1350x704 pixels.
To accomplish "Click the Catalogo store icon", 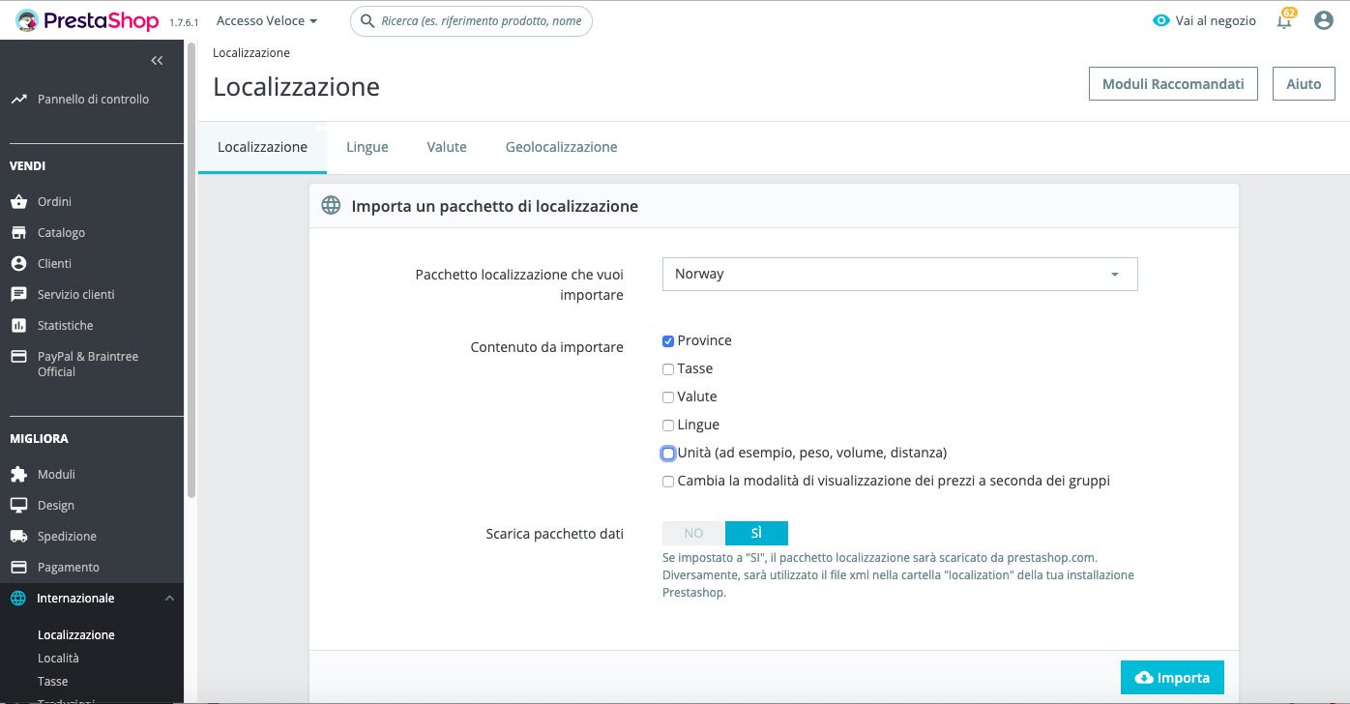I will click(x=18, y=233).
